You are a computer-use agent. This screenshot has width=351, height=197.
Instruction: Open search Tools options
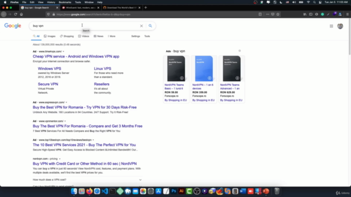pos(147,36)
